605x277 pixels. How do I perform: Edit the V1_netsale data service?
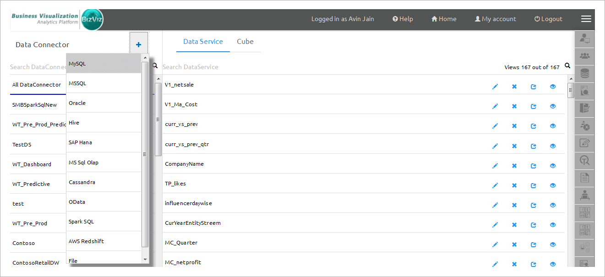pyautogui.click(x=495, y=87)
